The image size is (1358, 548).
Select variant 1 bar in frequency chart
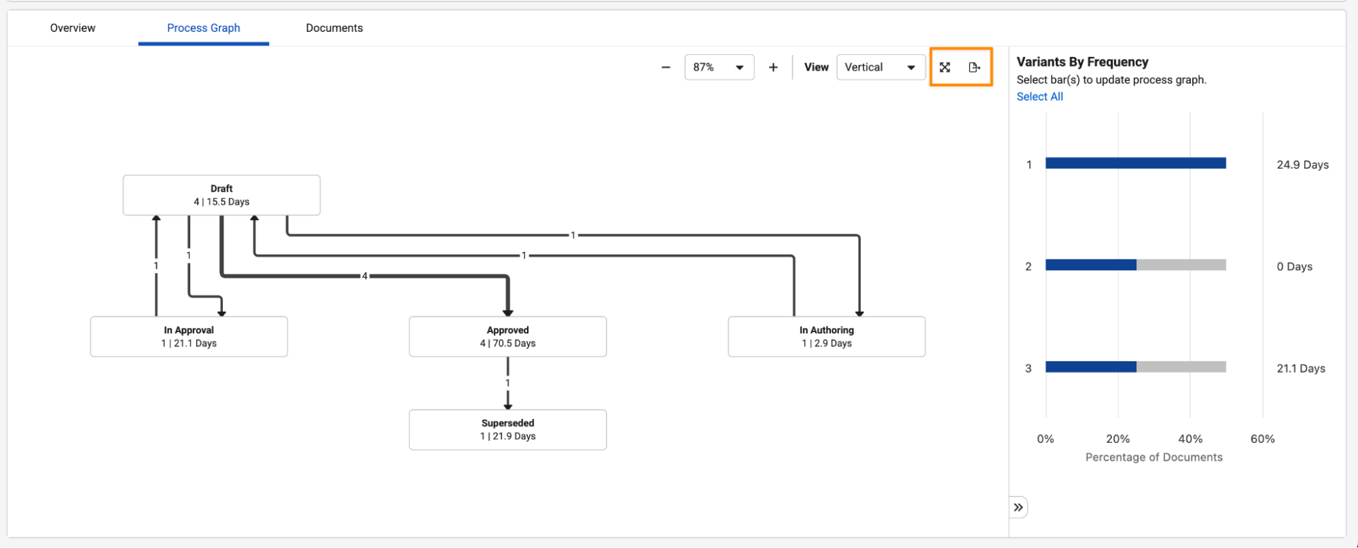click(x=1136, y=163)
